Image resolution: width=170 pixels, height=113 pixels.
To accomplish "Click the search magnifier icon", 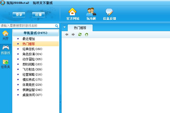I will pos(57,26).
